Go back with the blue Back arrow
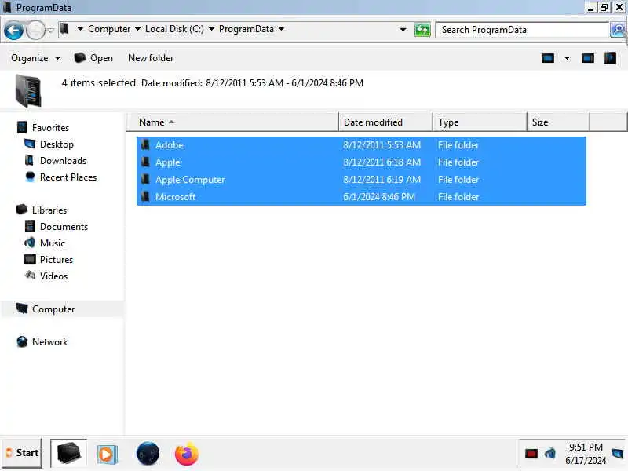Image resolution: width=628 pixels, height=471 pixels. (x=13, y=30)
